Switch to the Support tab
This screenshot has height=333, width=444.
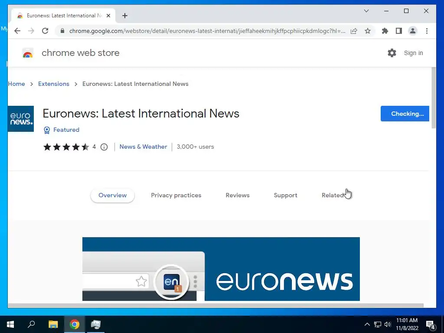tap(285, 196)
